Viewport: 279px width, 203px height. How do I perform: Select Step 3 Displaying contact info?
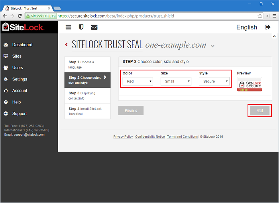click(x=88, y=96)
